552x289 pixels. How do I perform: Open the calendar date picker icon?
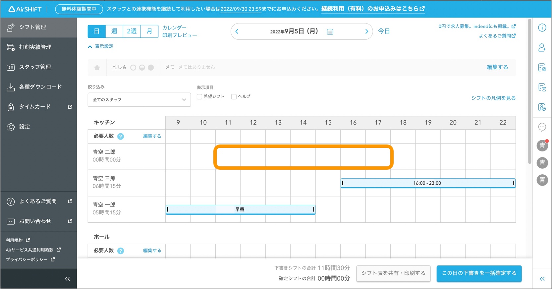tap(330, 32)
